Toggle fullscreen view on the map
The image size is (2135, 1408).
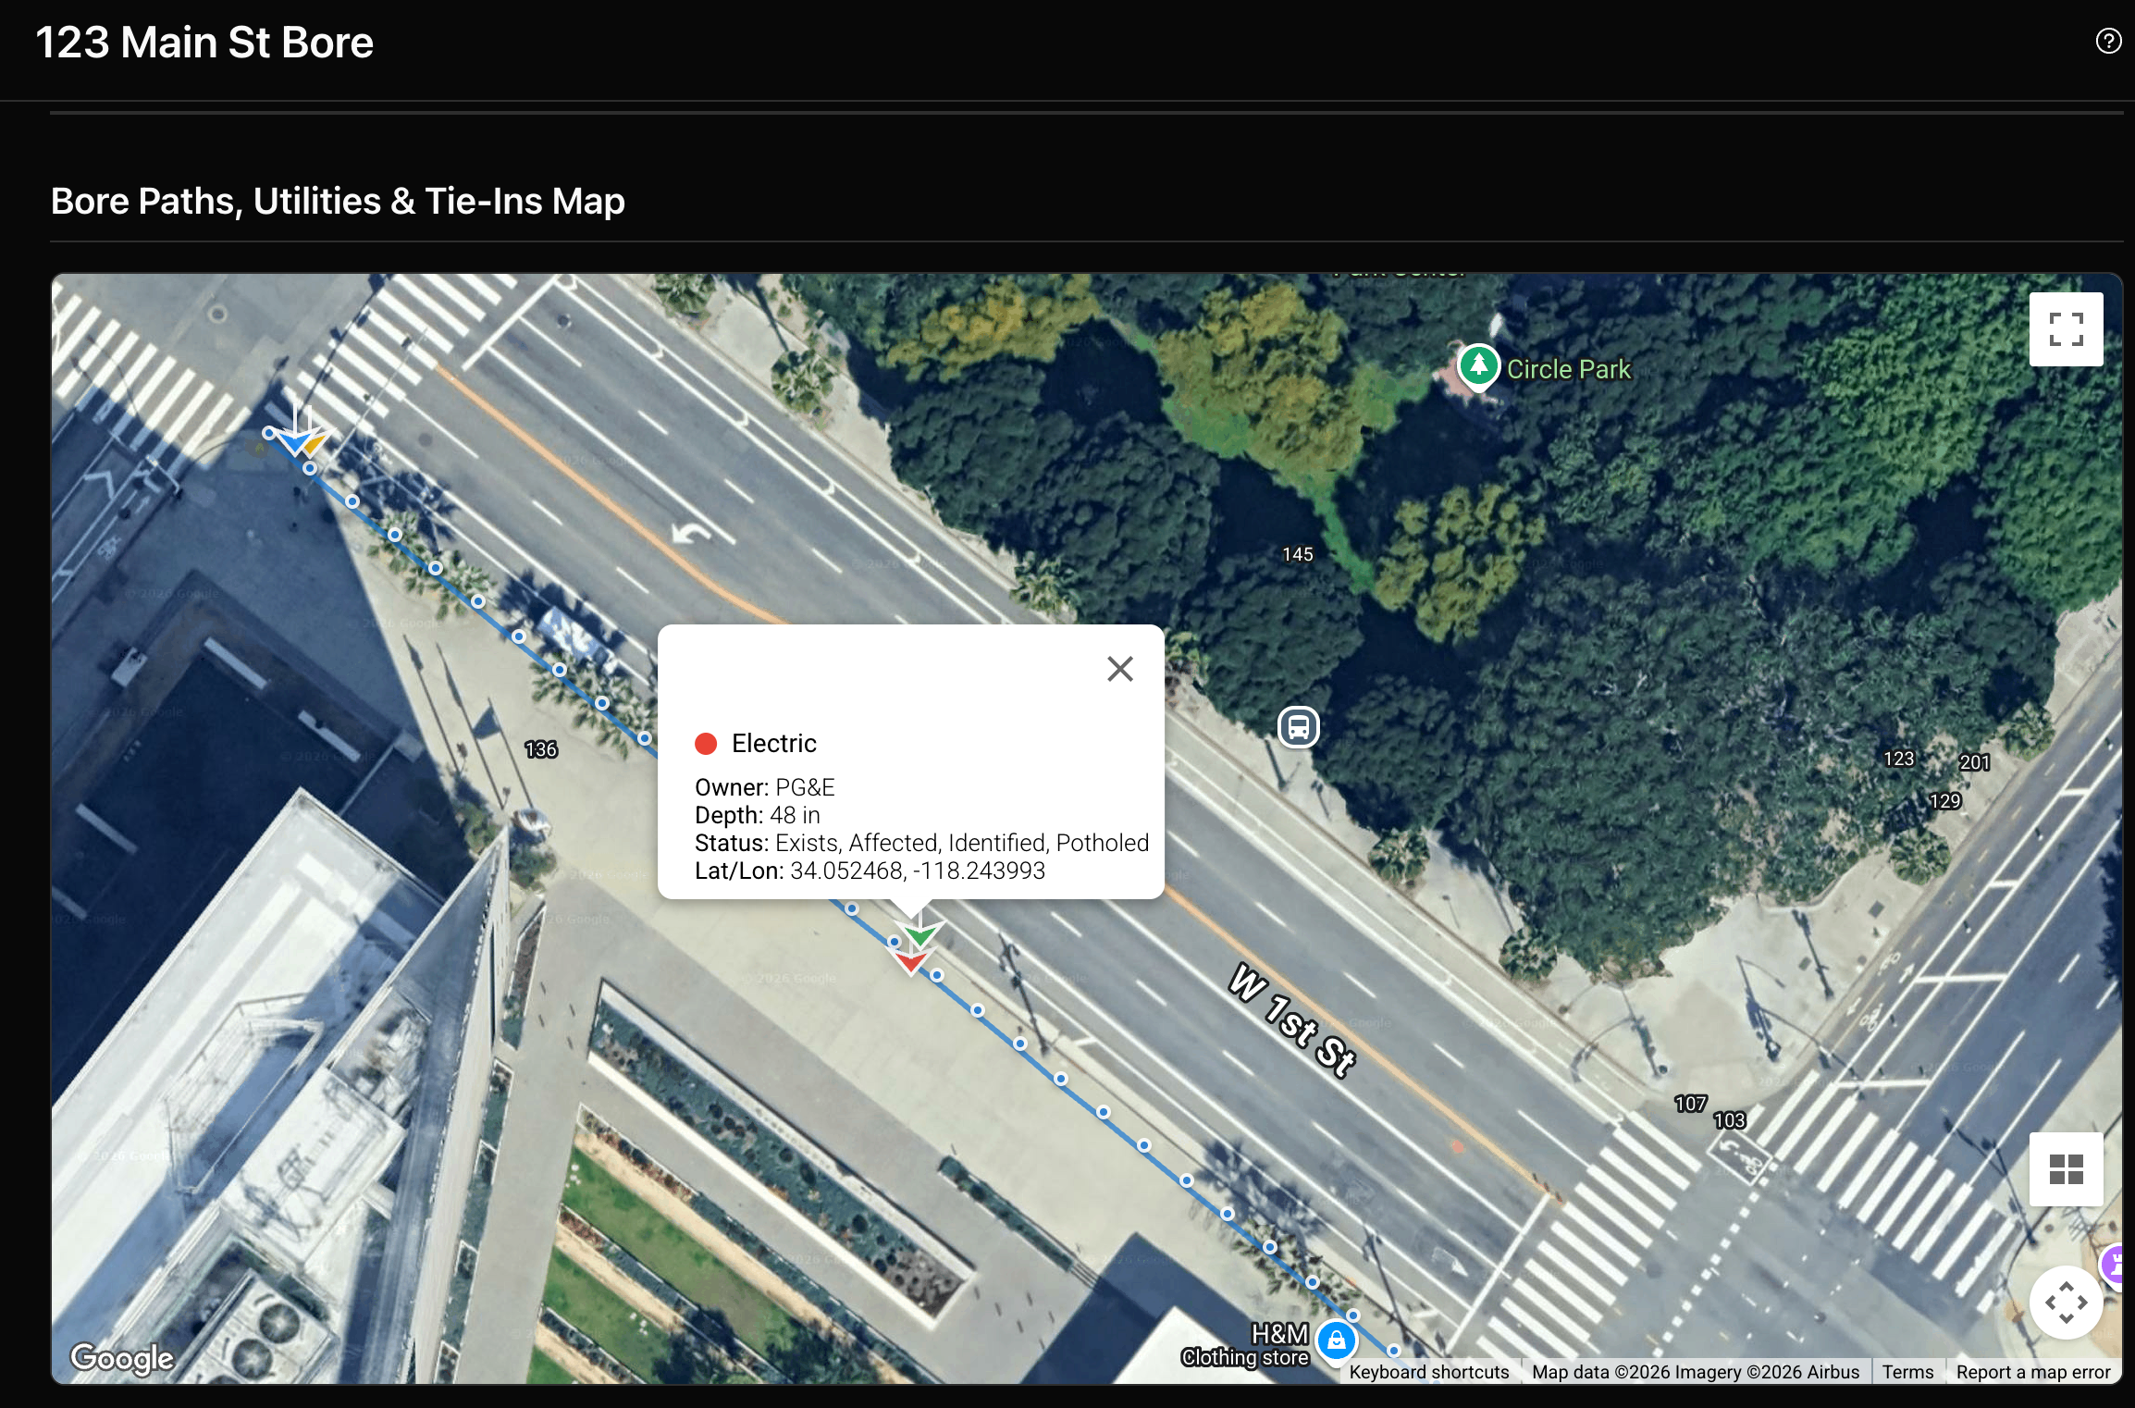point(2067,328)
